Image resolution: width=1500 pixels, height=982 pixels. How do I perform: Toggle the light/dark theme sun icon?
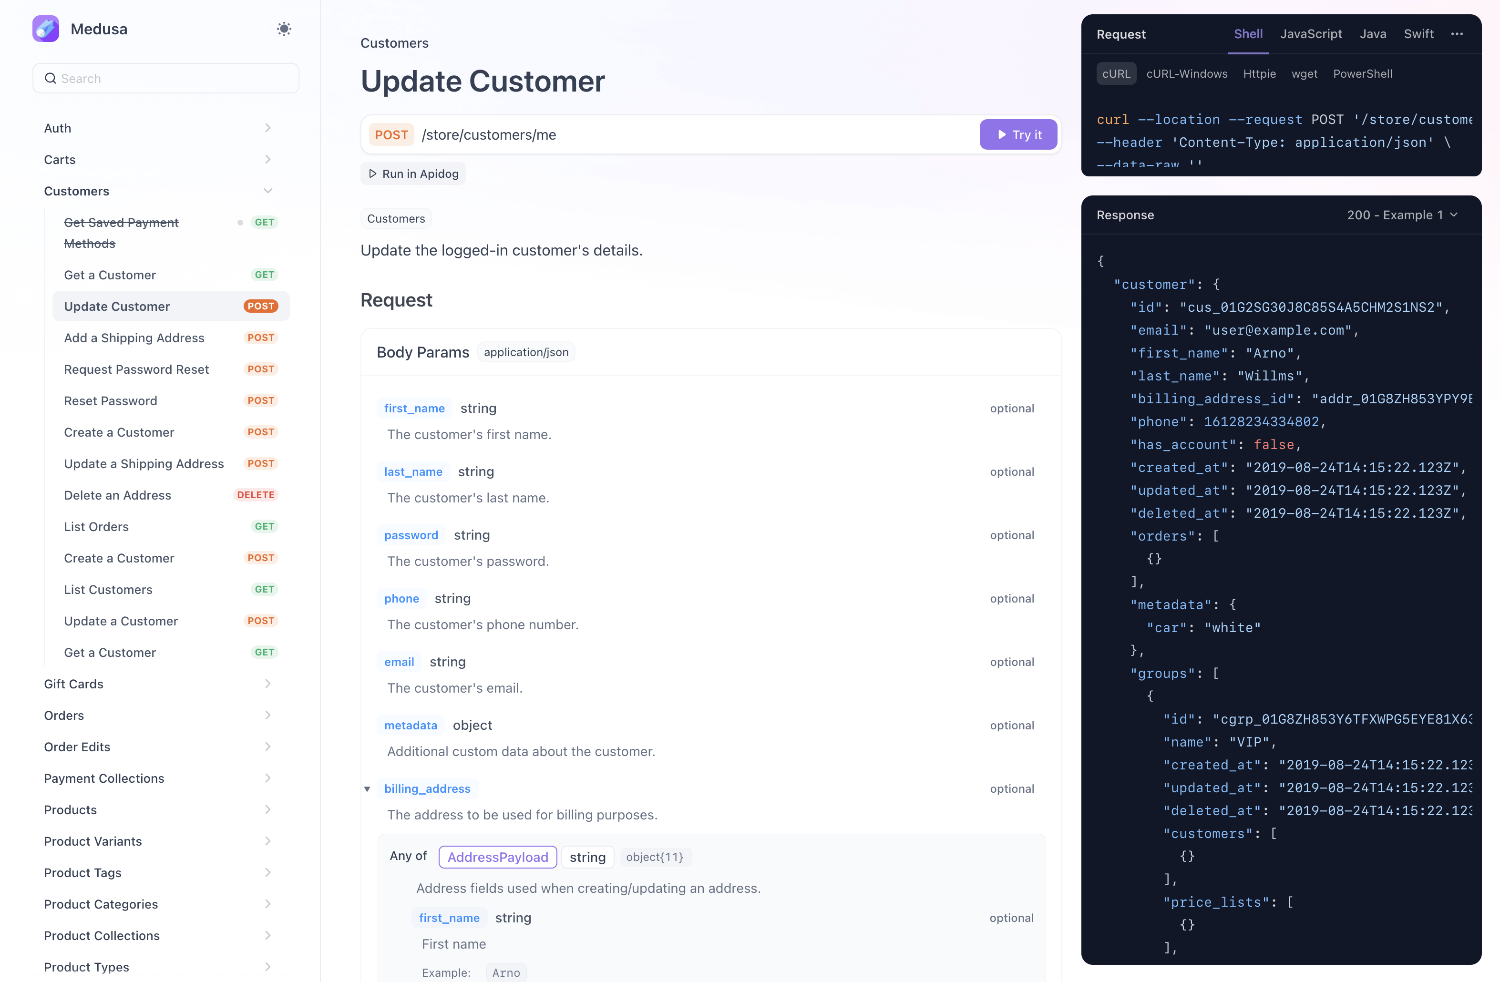coord(284,29)
